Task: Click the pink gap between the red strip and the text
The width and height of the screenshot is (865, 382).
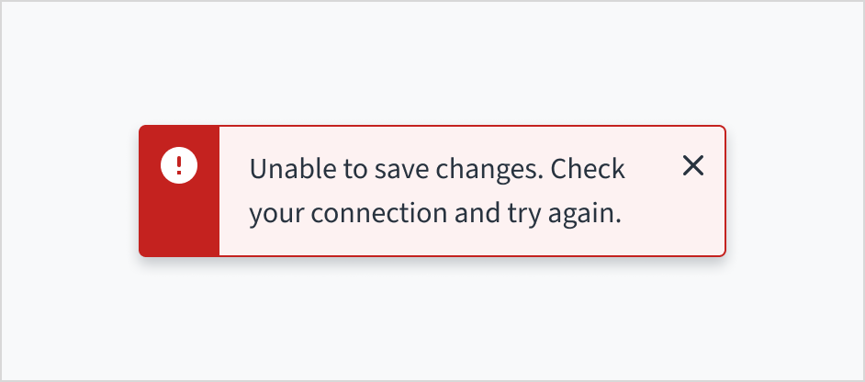Action: coord(234,191)
